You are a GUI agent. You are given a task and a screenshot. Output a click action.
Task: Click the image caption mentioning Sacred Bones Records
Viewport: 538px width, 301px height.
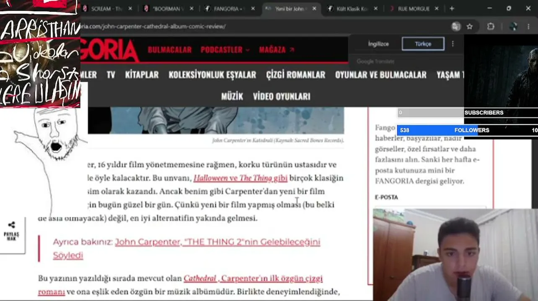click(x=278, y=140)
